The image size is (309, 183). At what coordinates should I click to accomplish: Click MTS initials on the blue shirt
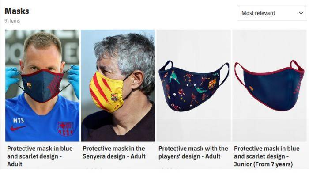click(x=19, y=120)
